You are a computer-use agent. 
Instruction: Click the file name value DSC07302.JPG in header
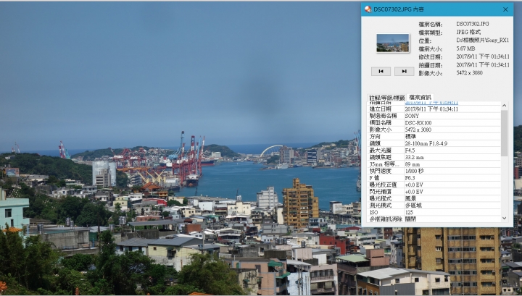click(473, 24)
